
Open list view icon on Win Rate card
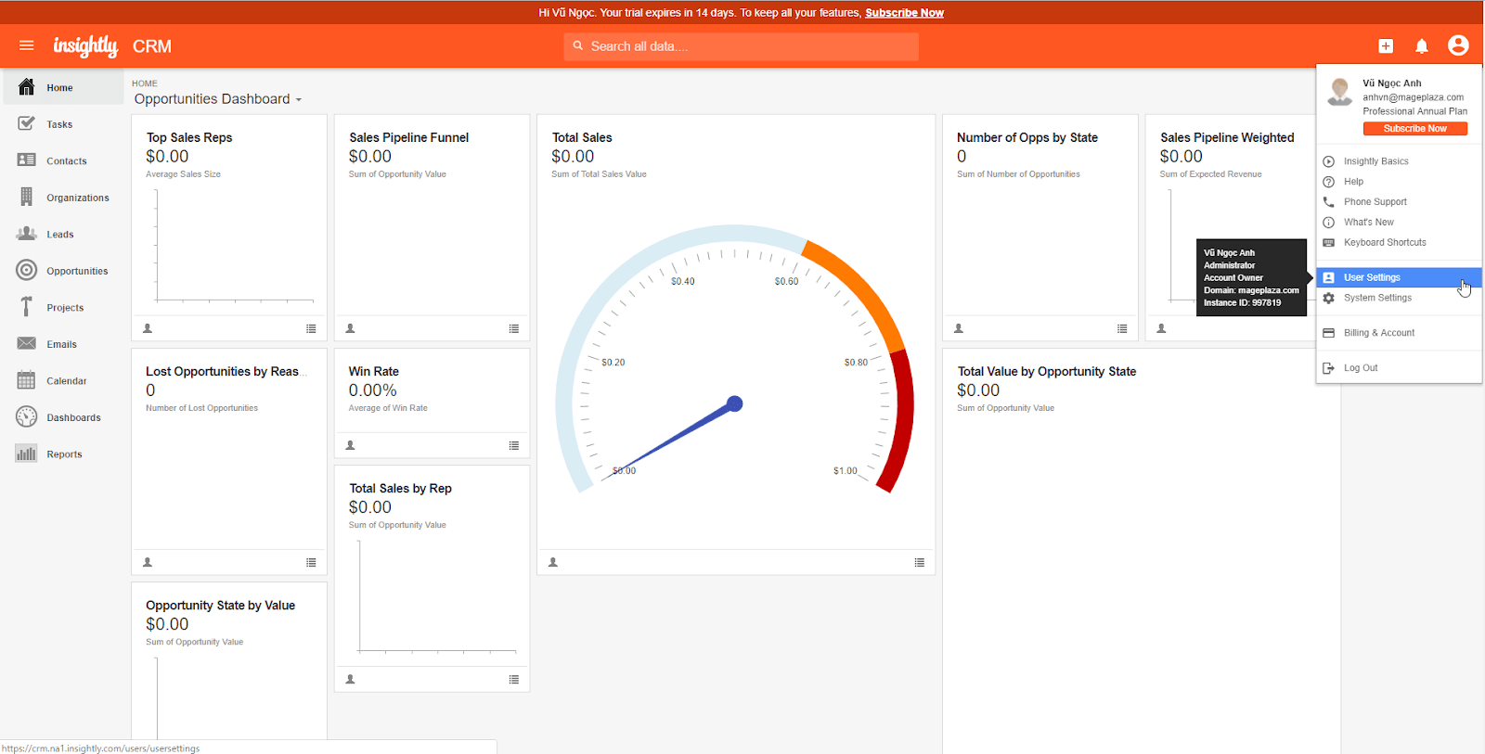tap(514, 445)
